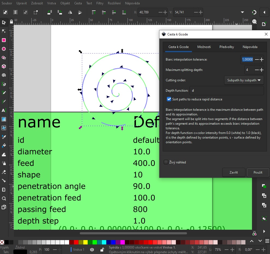Screen dimensions: 270x254
Task: Rotate selection 90° clockwise
Action: [x=60, y=12]
